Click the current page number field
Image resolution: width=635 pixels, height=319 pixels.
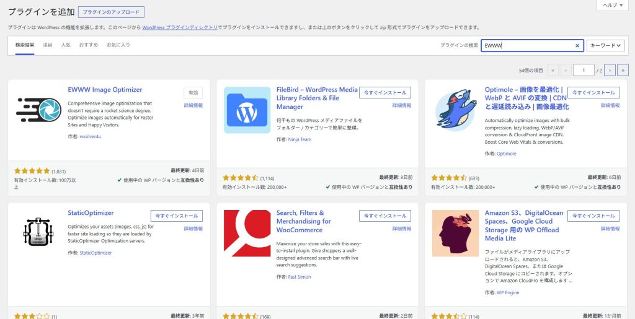pyautogui.click(x=584, y=71)
